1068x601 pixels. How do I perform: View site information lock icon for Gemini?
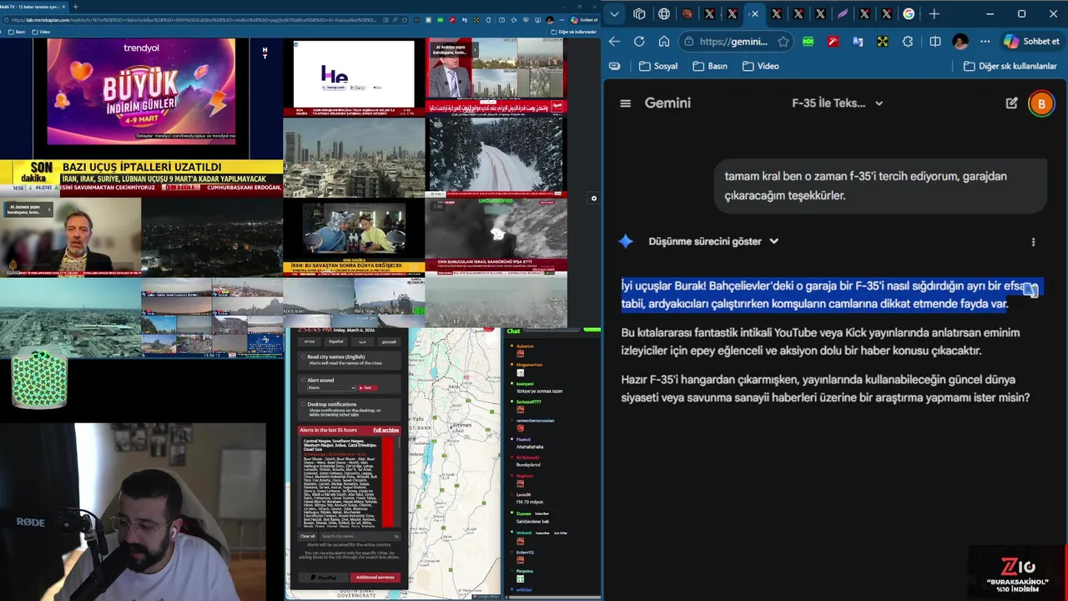click(x=689, y=41)
